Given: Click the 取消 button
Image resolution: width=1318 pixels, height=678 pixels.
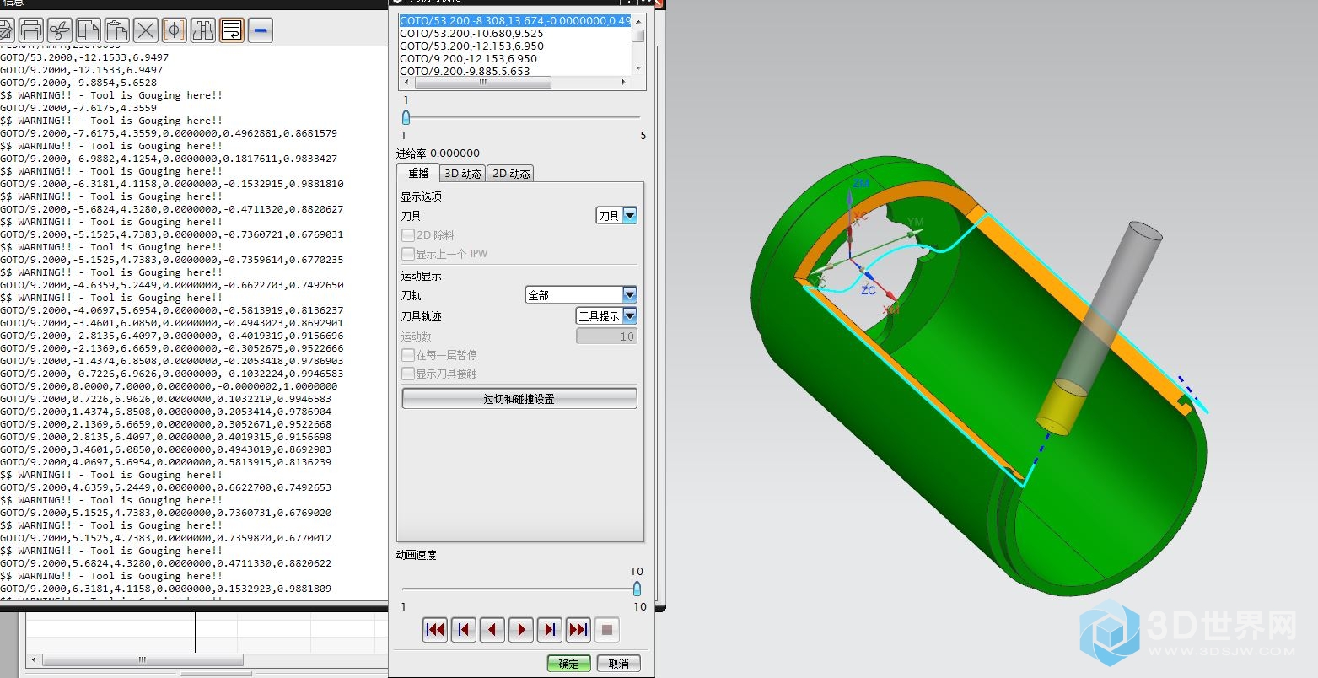Looking at the screenshot, I should pyautogui.click(x=619, y=664).
